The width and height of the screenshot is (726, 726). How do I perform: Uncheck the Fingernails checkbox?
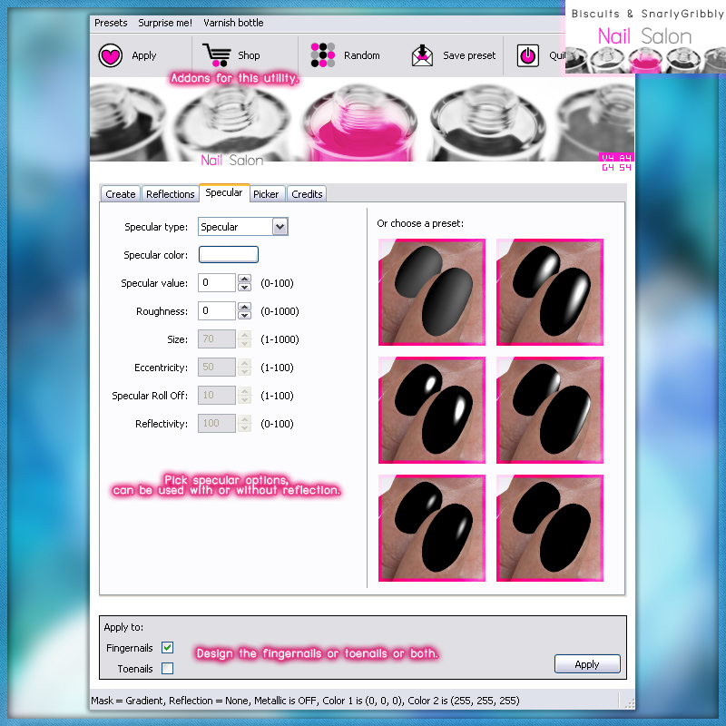tap(168, 647)
